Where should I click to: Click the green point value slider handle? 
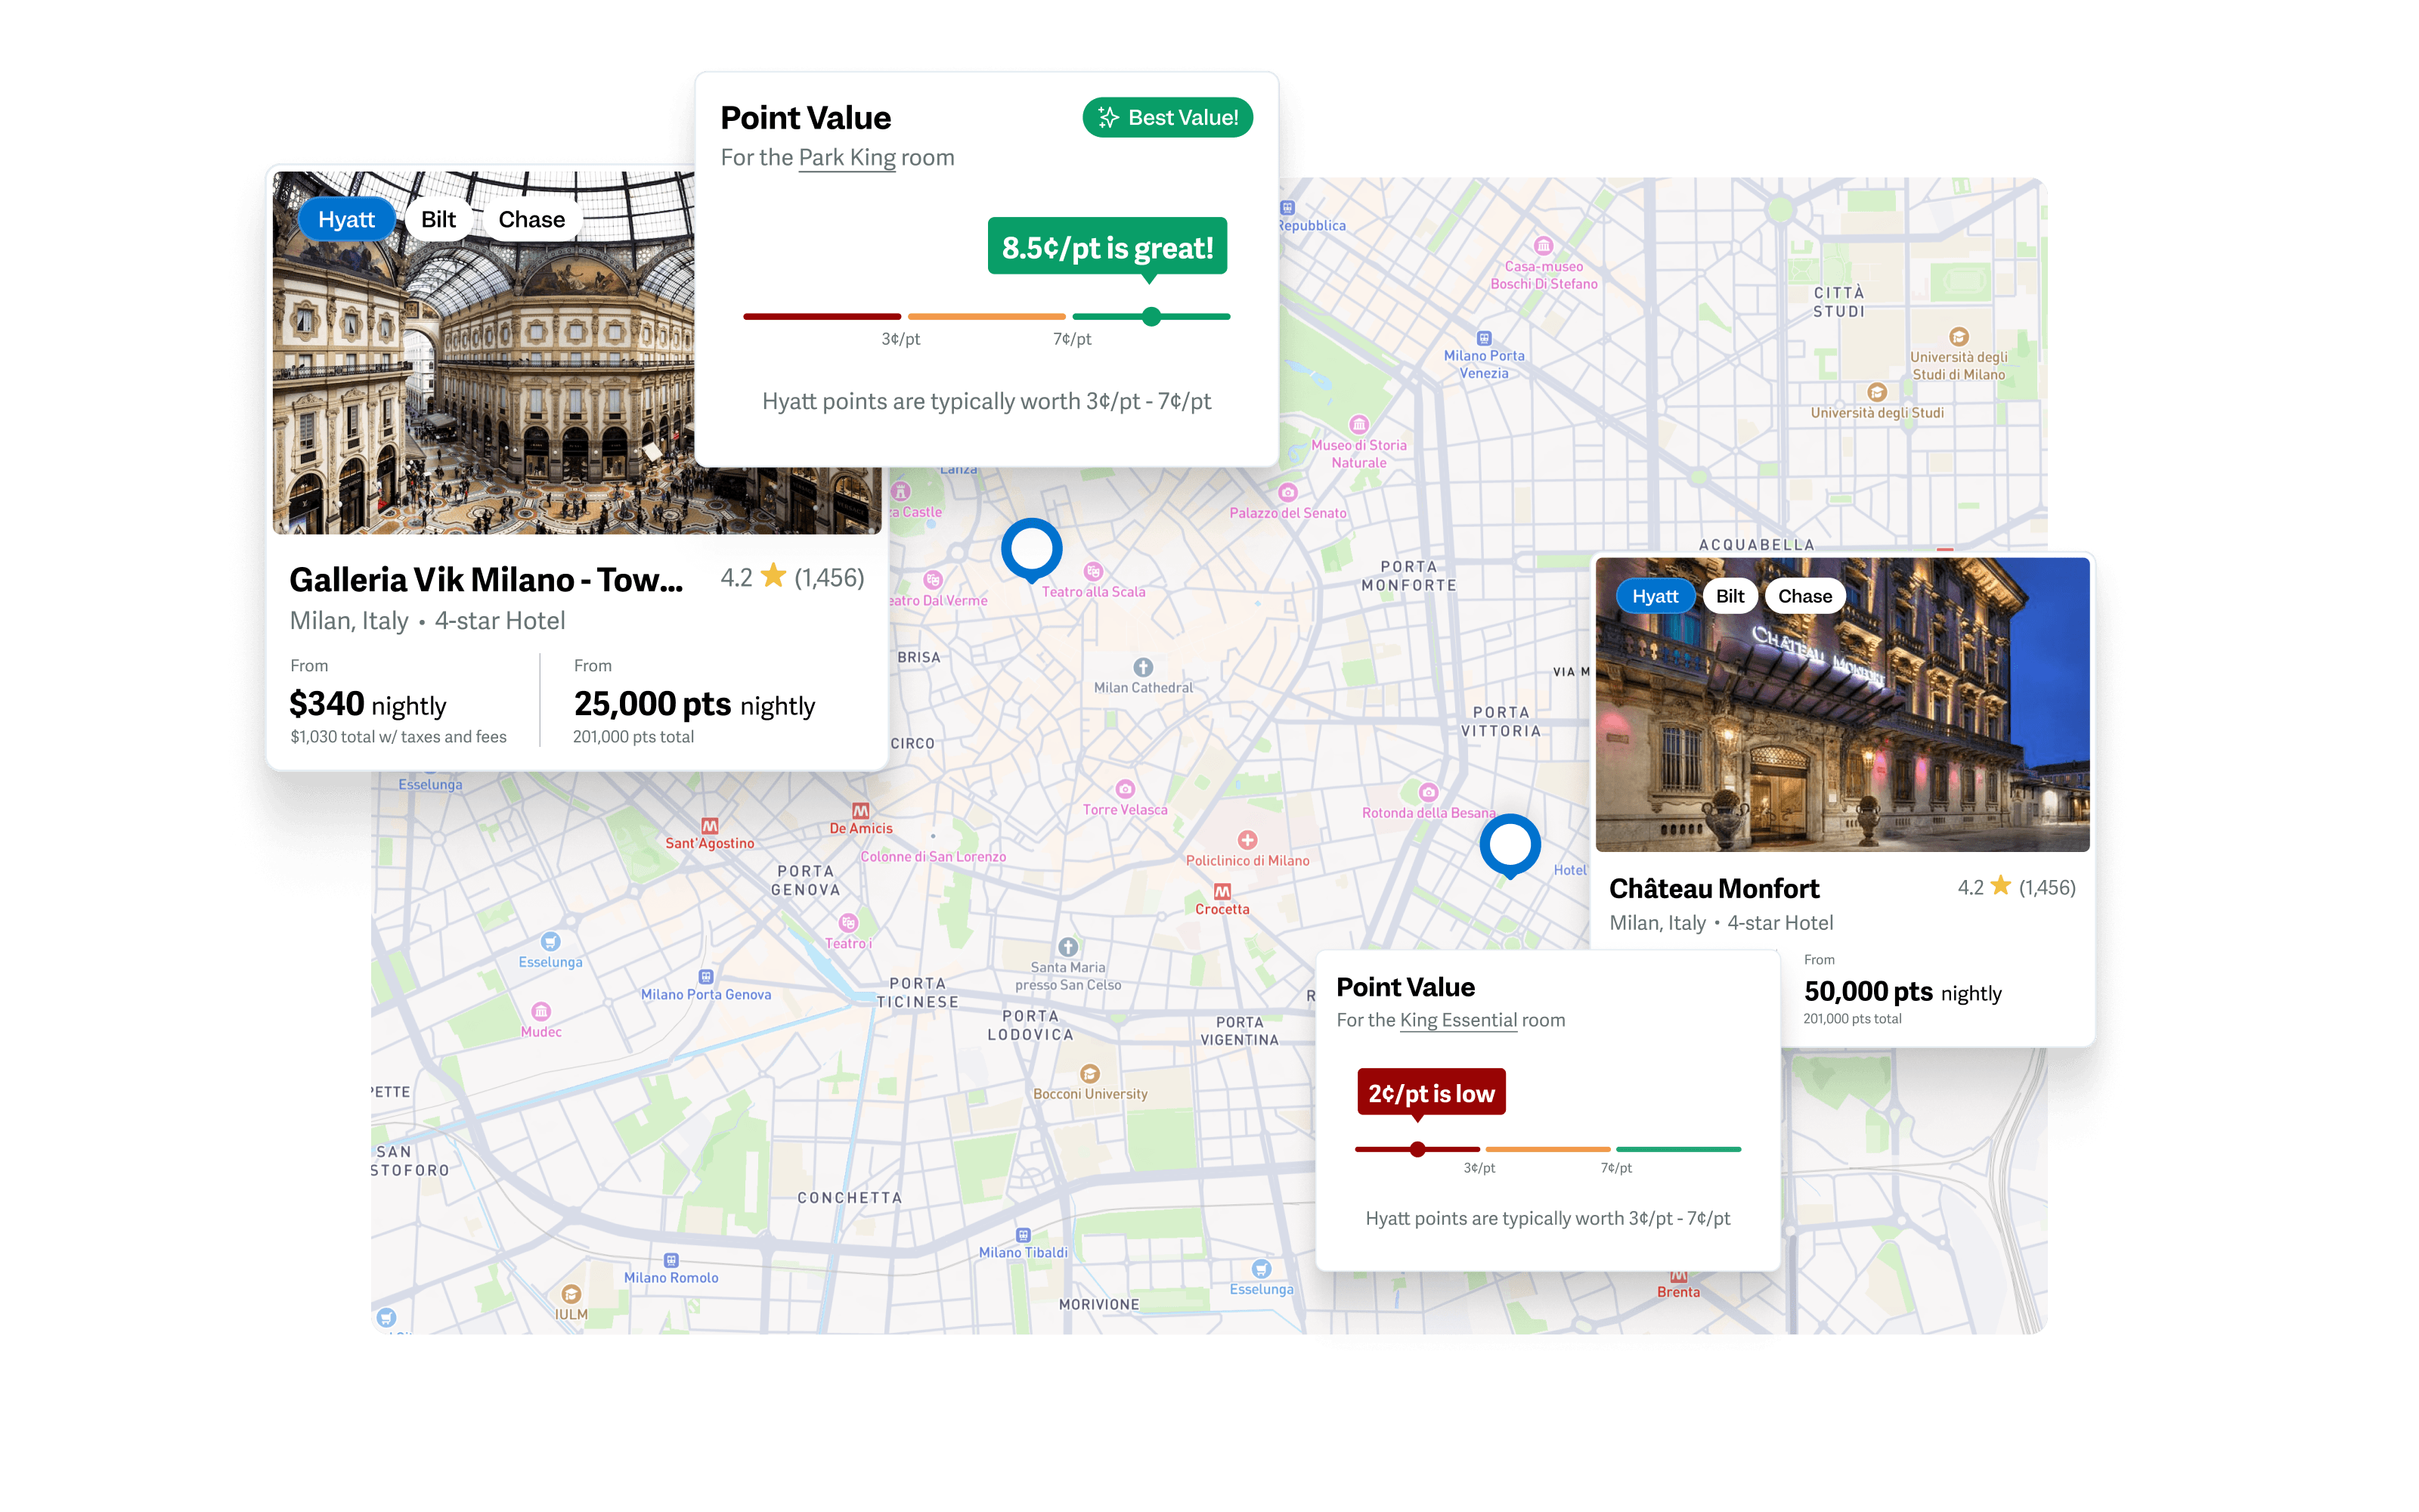[1151, 316]
